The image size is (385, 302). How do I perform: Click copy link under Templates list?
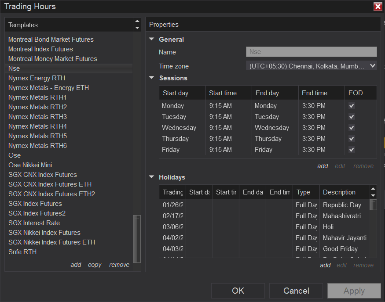95,265
